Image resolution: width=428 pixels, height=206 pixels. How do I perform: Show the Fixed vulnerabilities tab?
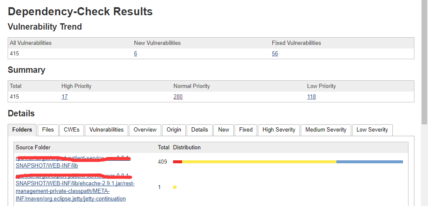[246, 130]
